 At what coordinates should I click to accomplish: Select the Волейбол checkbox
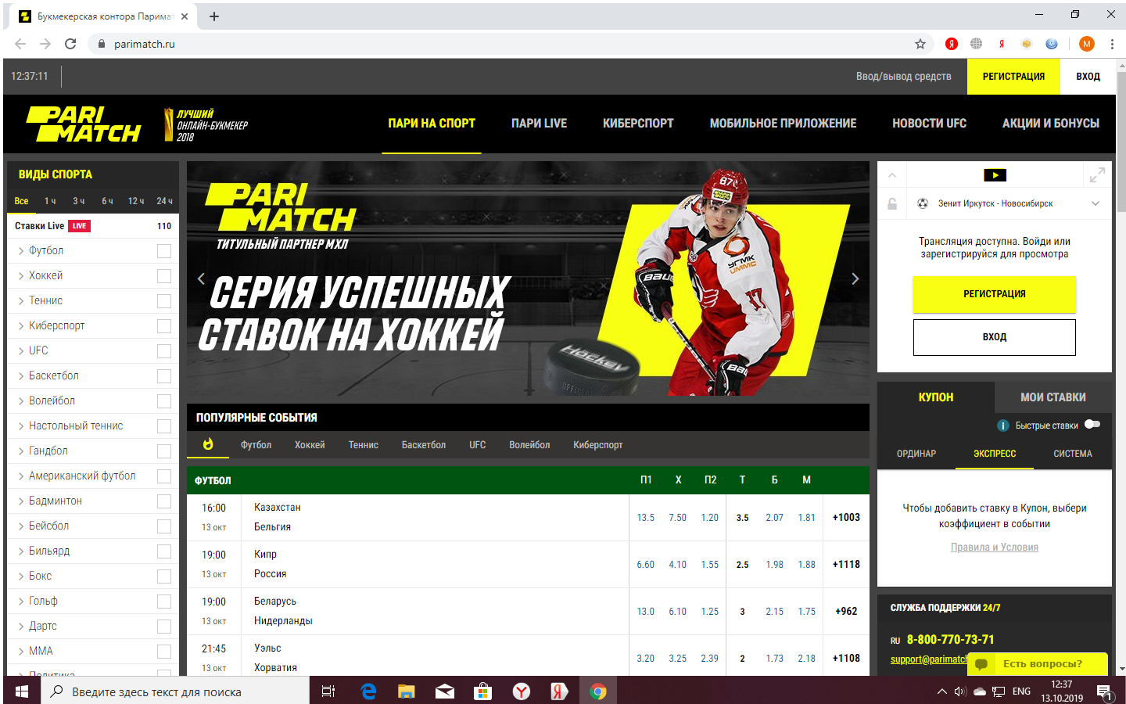click(x=164, y=401)
